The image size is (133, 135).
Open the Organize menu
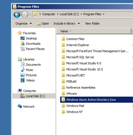pyautogui.click(x=23, y=23)
